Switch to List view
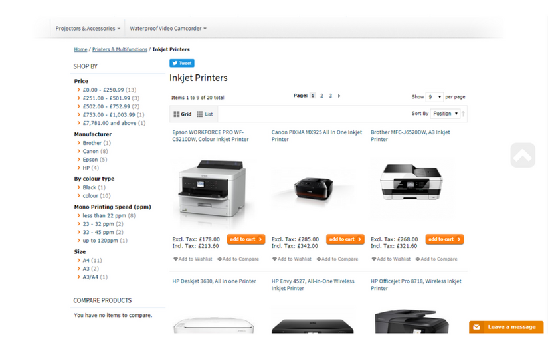This screenshot has width=548, height=349. (x=205, y=114)
